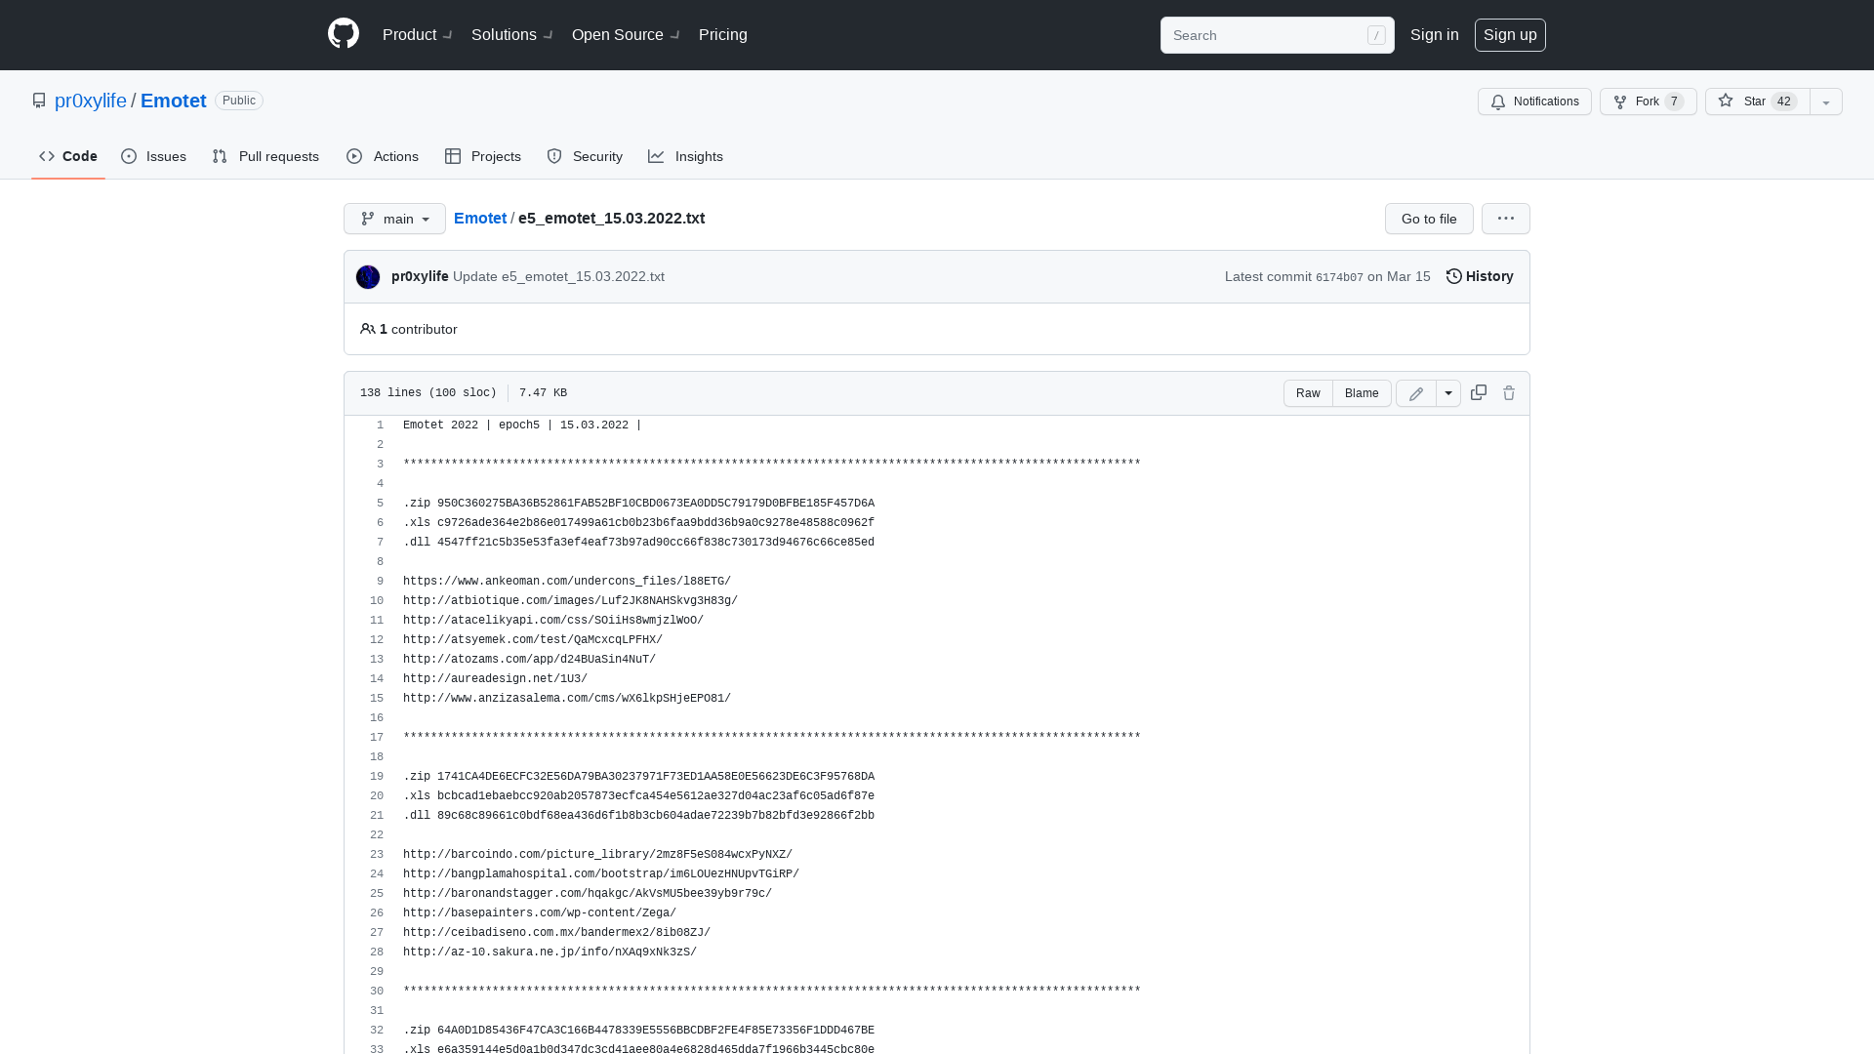Click the '7.47 KB' file size text

pos(543,393)
